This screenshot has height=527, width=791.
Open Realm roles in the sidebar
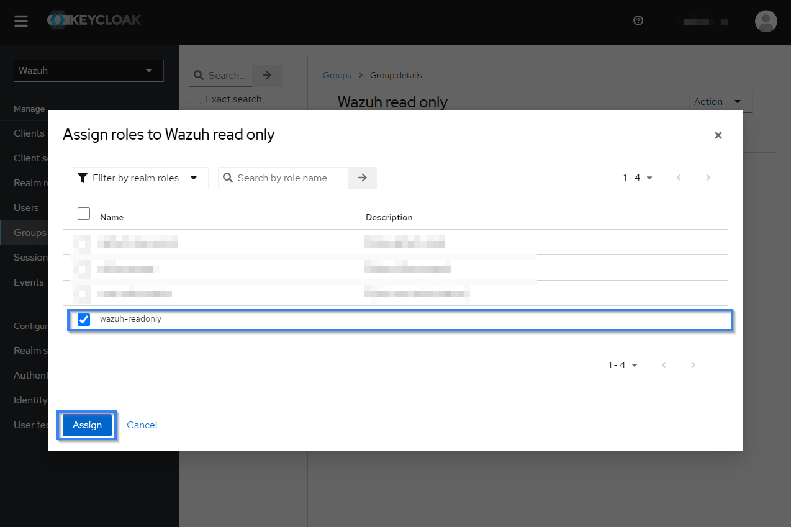[31, 183]
